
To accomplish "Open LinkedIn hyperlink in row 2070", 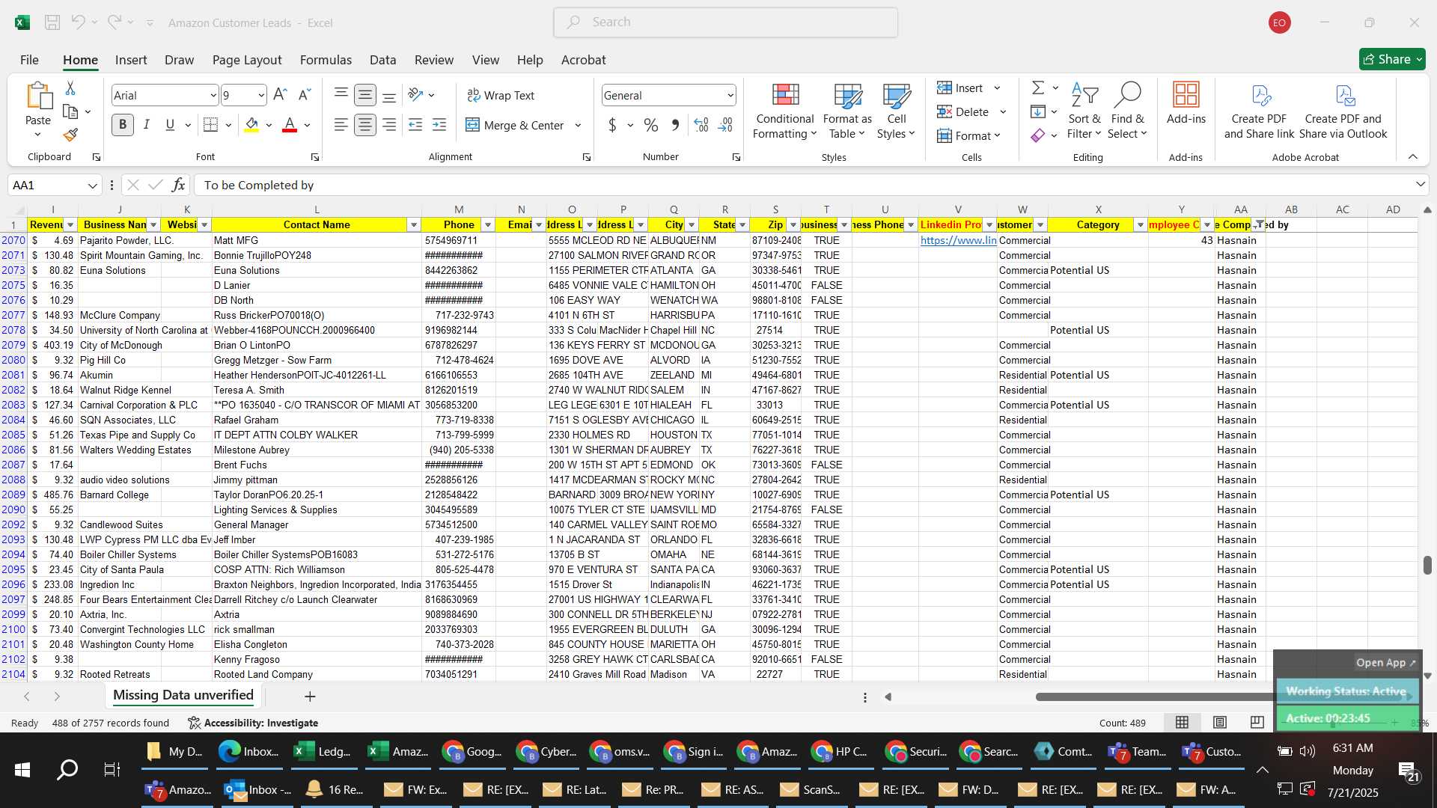I will (958, 240).
